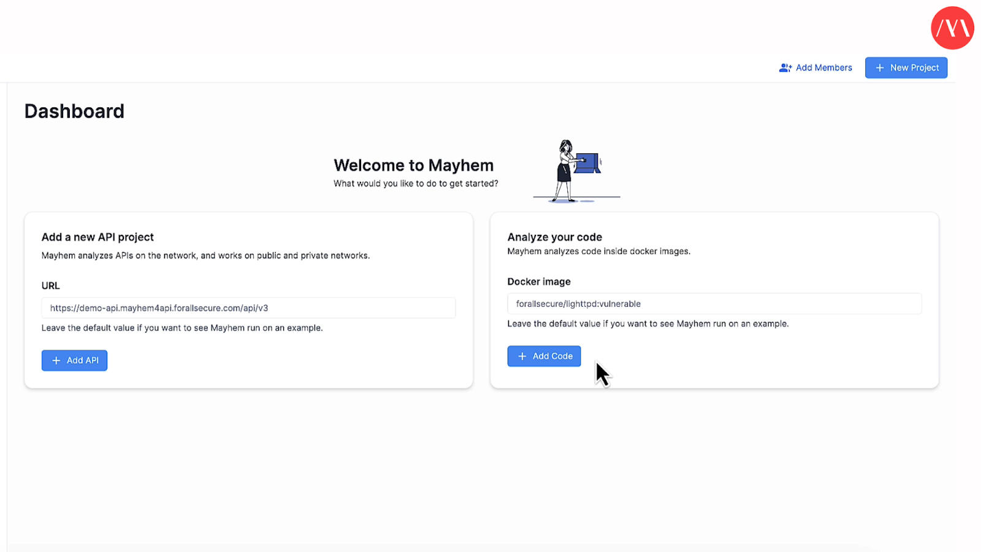Click the Add API button
The height and width of the screenshot is (552, 981).
click(x=74, y=361)
